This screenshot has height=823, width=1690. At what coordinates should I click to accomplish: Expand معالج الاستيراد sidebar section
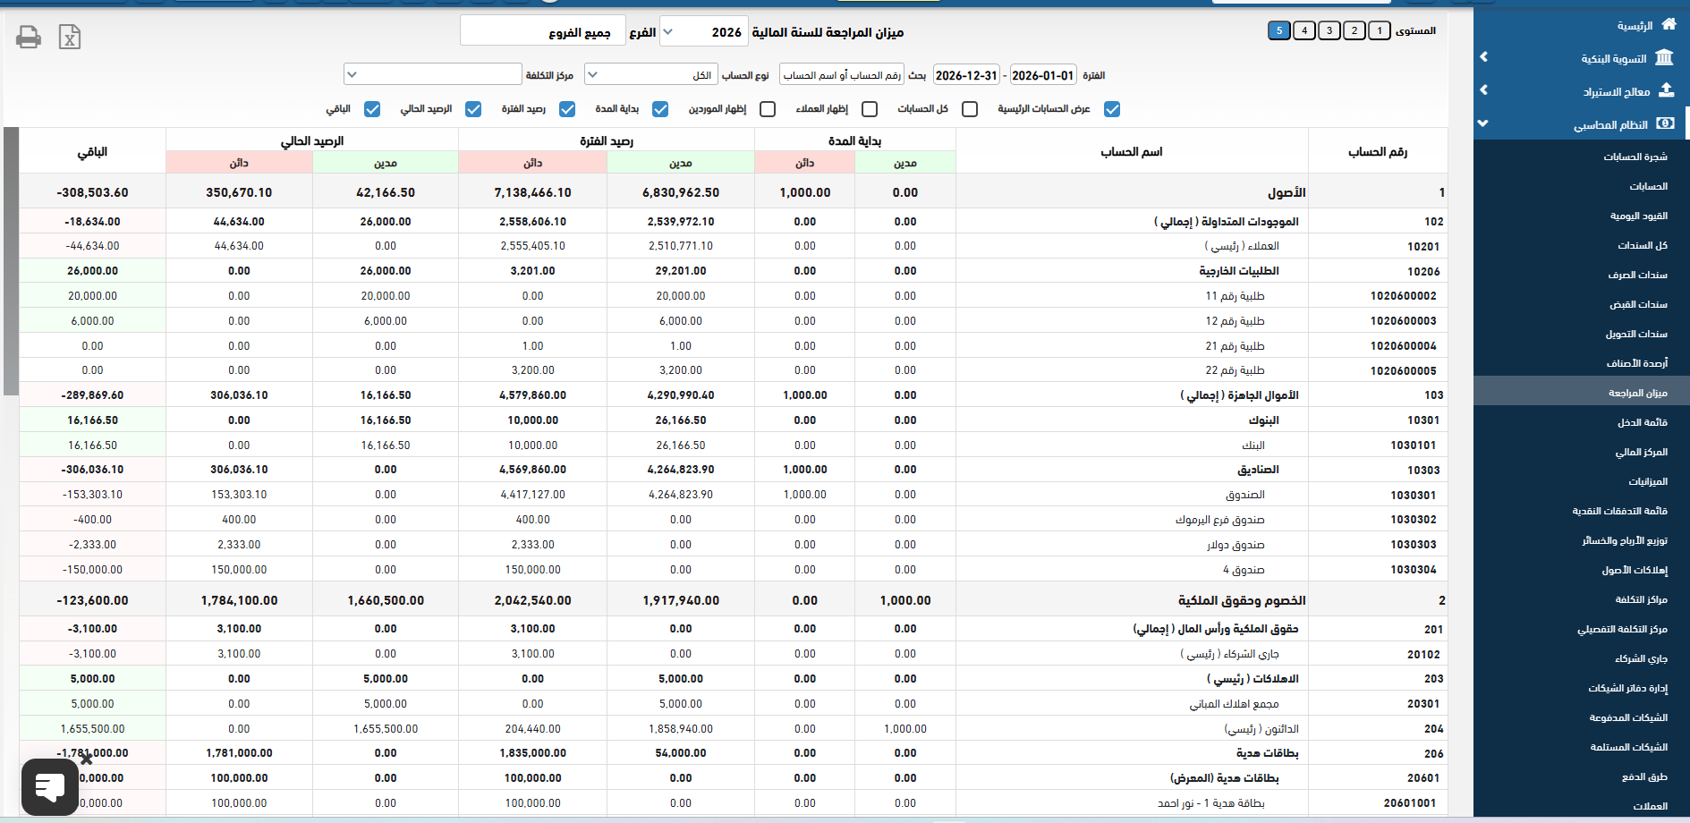(x=1581, y=91)
